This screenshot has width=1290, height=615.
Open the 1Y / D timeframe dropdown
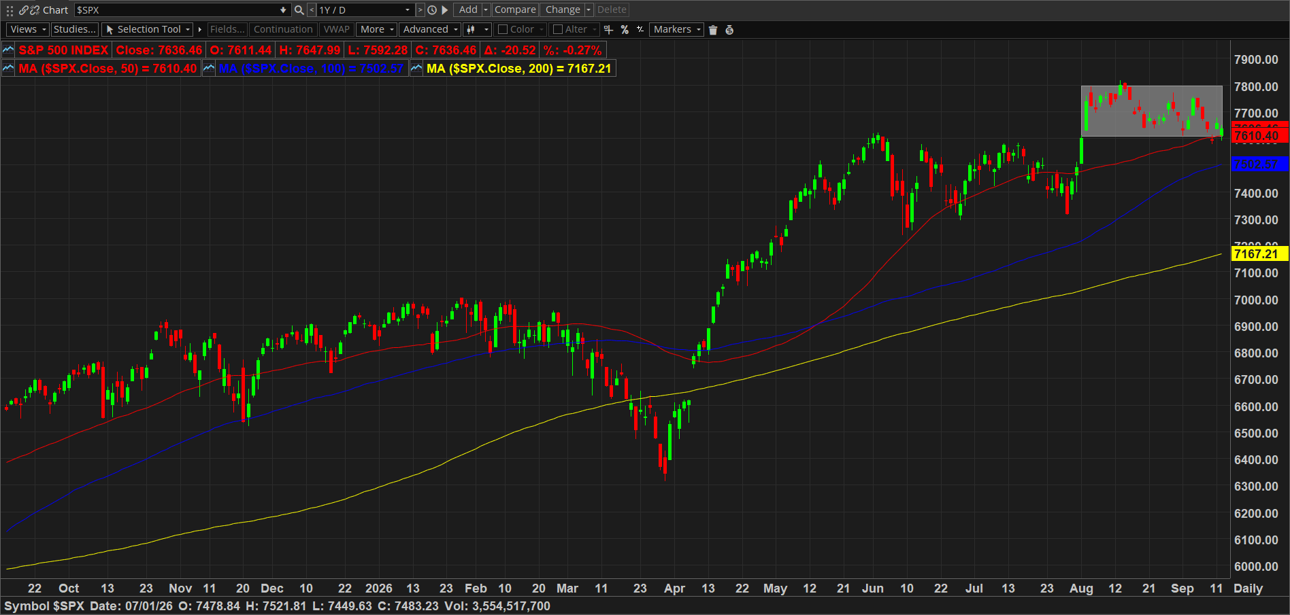365,10
